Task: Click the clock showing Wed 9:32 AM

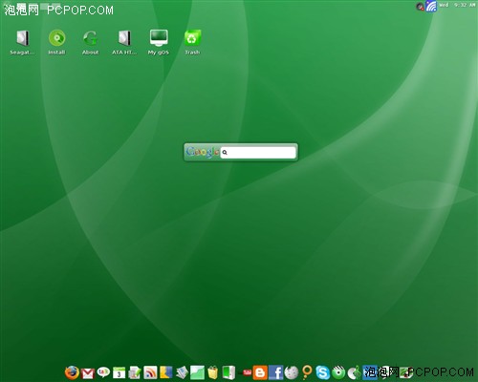Action: [457, 5]
